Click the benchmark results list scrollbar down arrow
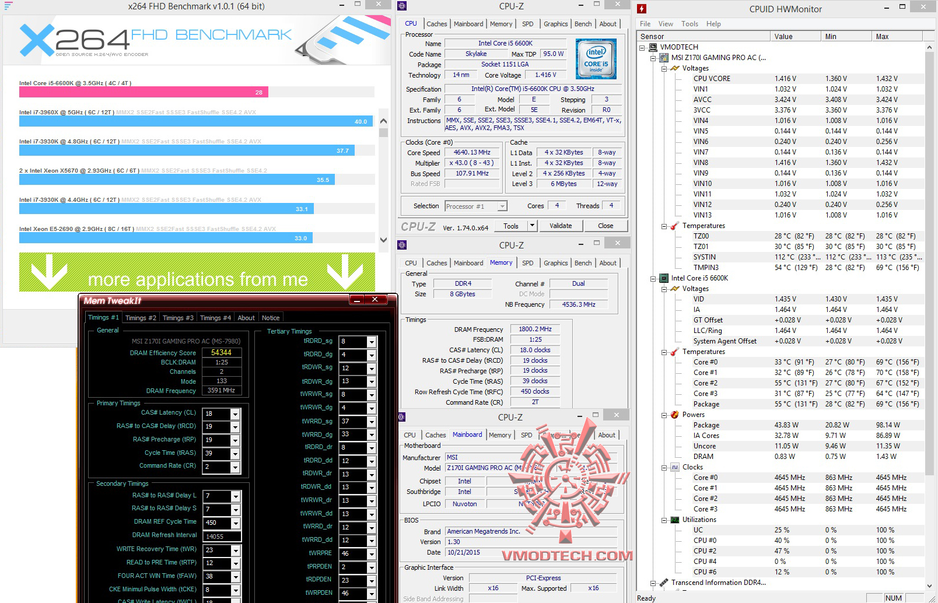The height and width of the screenshot is (603, 938). 383,240
